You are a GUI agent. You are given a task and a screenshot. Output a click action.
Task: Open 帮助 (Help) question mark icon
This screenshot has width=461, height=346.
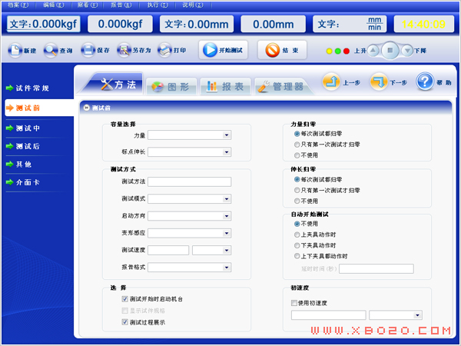(x=425, y=82)
